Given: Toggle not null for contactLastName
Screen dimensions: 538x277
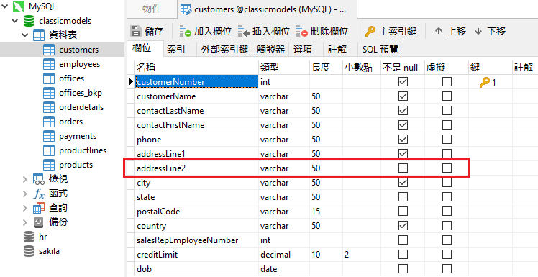Looking at the screenshot, I should [403, 111].
